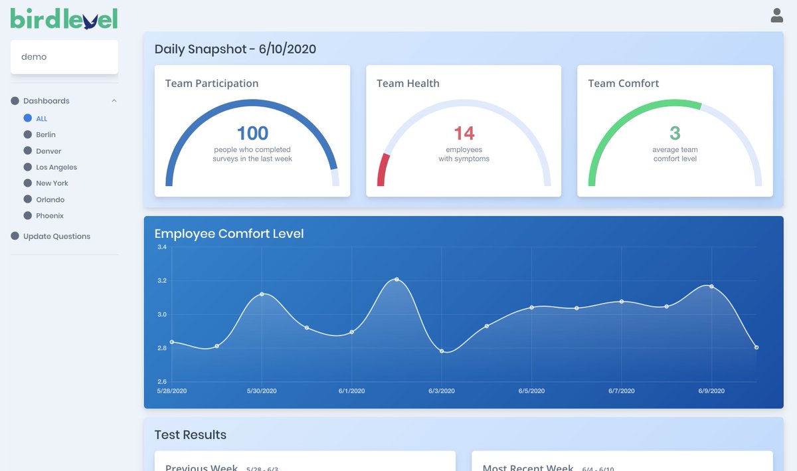Open the demo organization selector
The image size is (797, 471).
pyautogui.click(x=64, y=56)
